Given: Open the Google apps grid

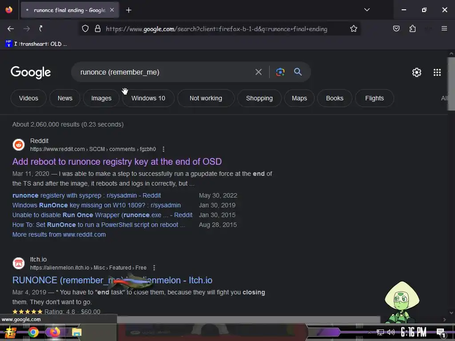Looking at the screenshot, I should 437,72.
